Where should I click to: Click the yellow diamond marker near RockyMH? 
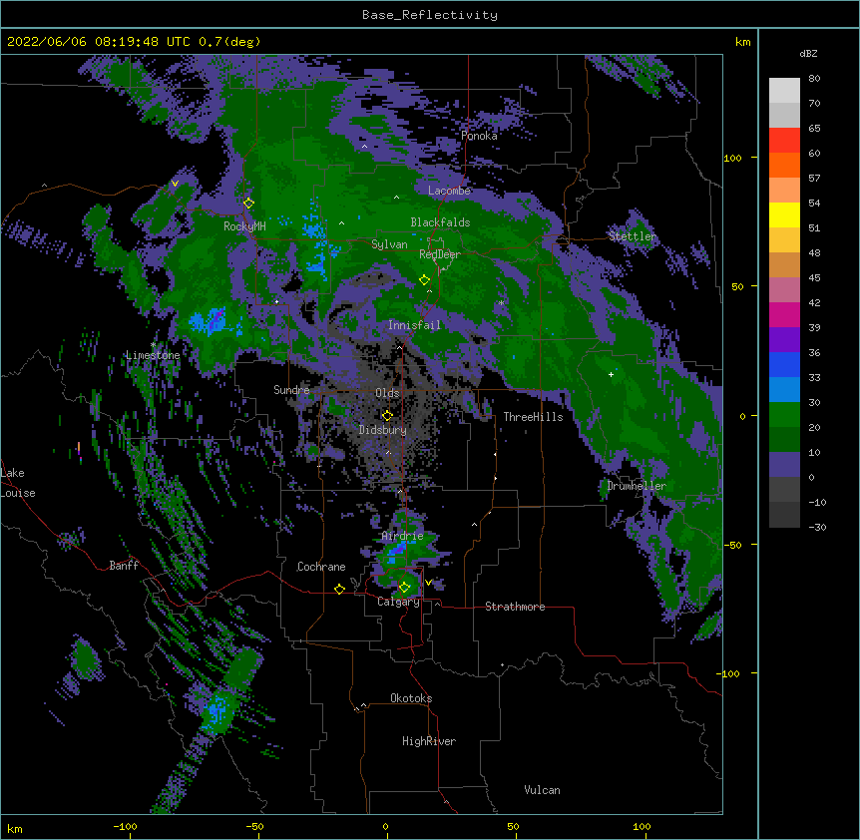pyautogui.click(x=248, y=203)
